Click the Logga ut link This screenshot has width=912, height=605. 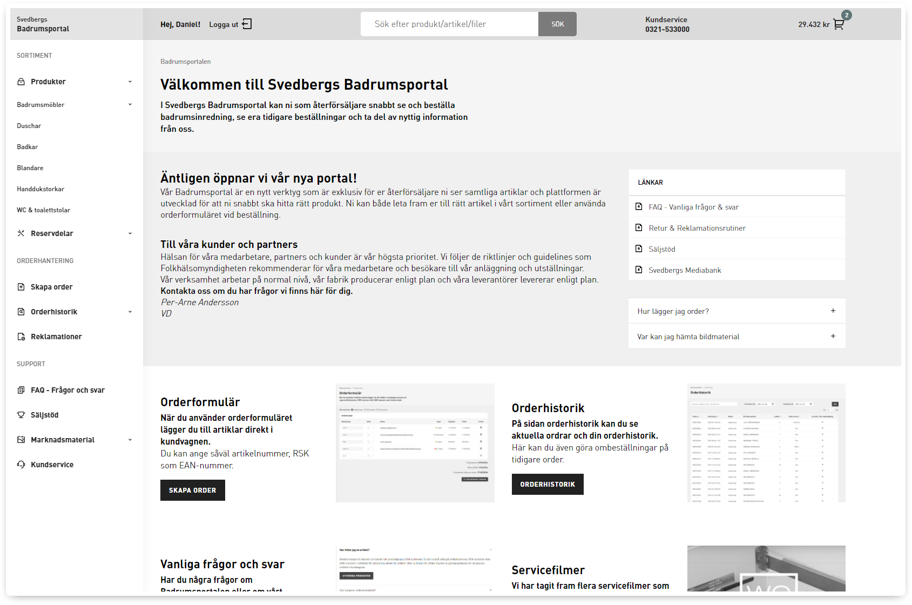click(x=224, y=24)
